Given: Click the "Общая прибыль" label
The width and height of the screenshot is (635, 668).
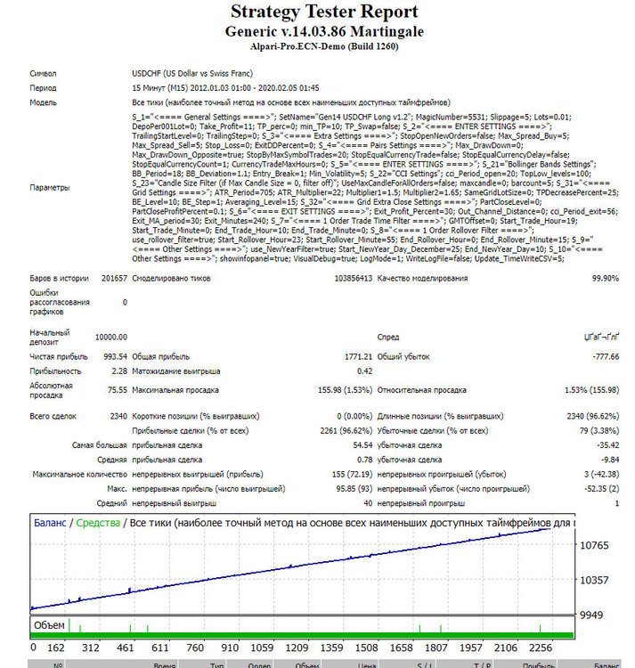Looking at the screenshot, I should pyautogui.click(x=160, y=356).
